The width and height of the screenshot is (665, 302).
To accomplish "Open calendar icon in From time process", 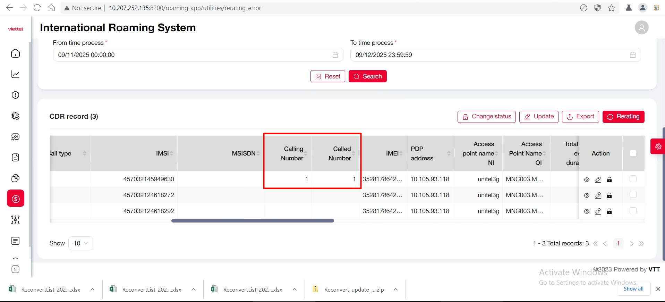I will (x=335, y=55).
